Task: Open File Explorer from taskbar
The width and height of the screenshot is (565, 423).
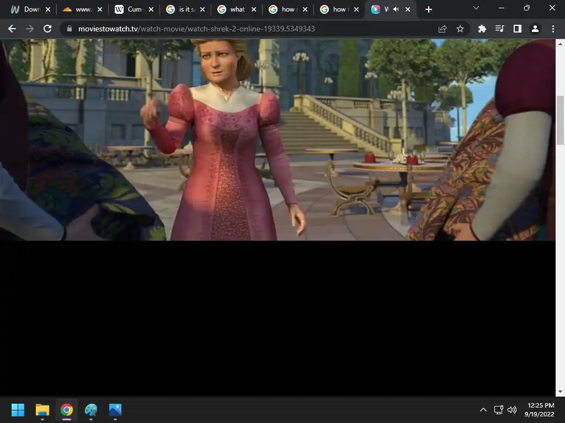Action: click(42, 410)
